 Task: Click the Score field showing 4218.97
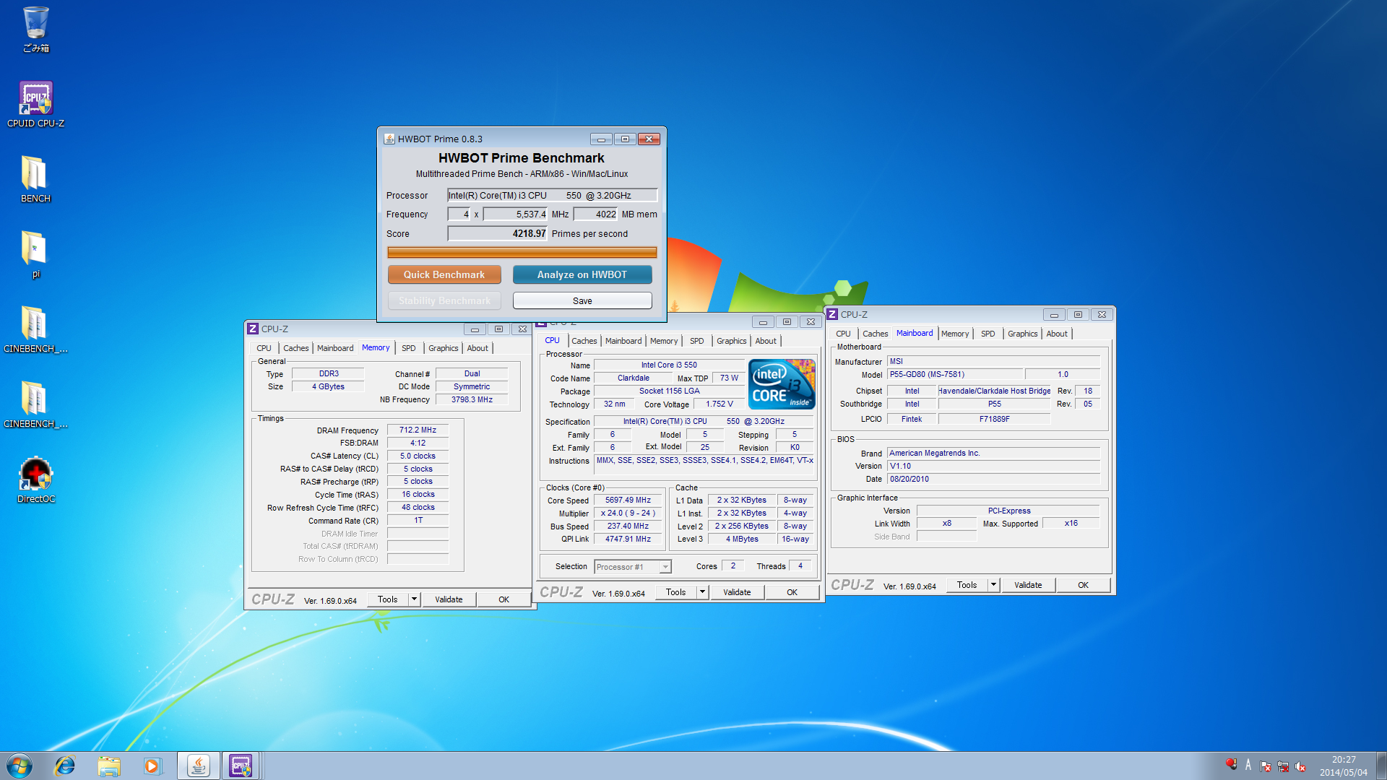[498, 233]
